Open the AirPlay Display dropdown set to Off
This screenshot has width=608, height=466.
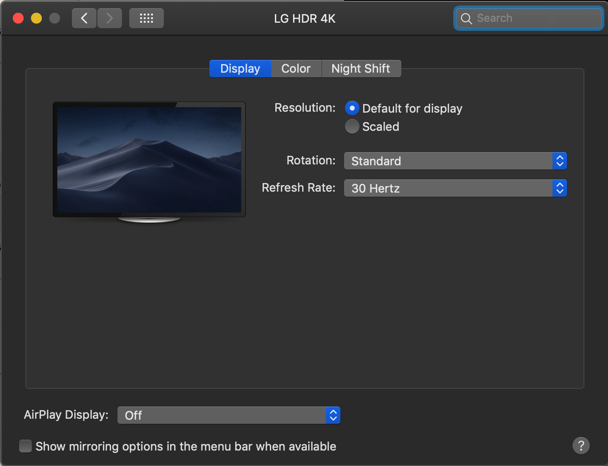tap(229, 415)
